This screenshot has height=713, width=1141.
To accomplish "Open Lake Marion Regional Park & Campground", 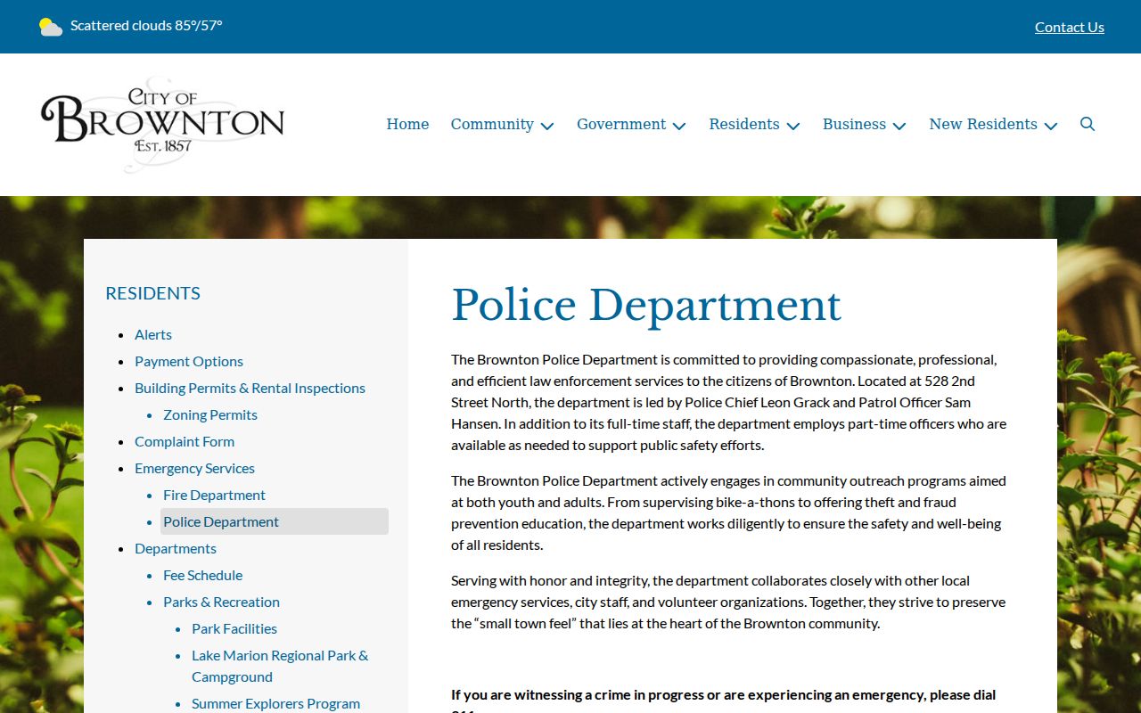I will (280, 666).
